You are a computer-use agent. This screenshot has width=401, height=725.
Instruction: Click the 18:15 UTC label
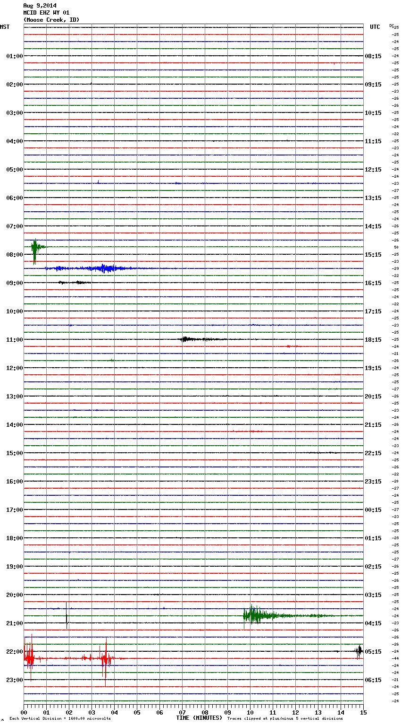pyautogui.click(x=373, y=340)
